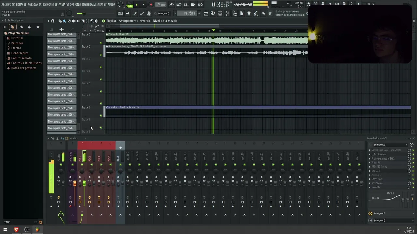The image size is (417, 234).
Task: Select the Playlist playback/scrub tool
Action: (96, 21)
